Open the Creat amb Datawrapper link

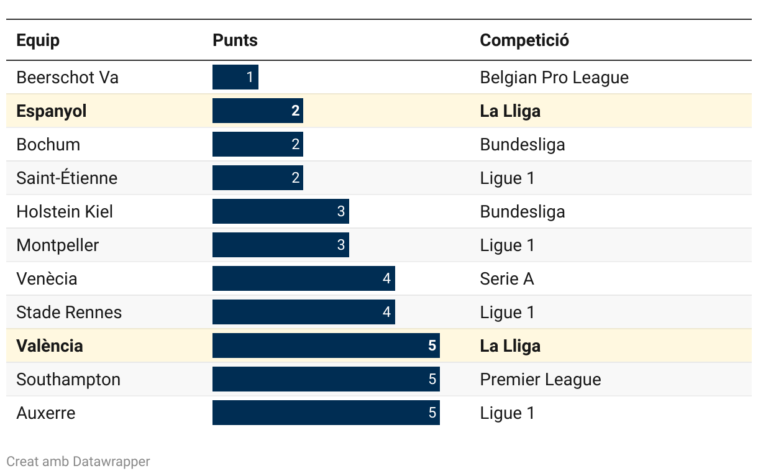(78, 462)
